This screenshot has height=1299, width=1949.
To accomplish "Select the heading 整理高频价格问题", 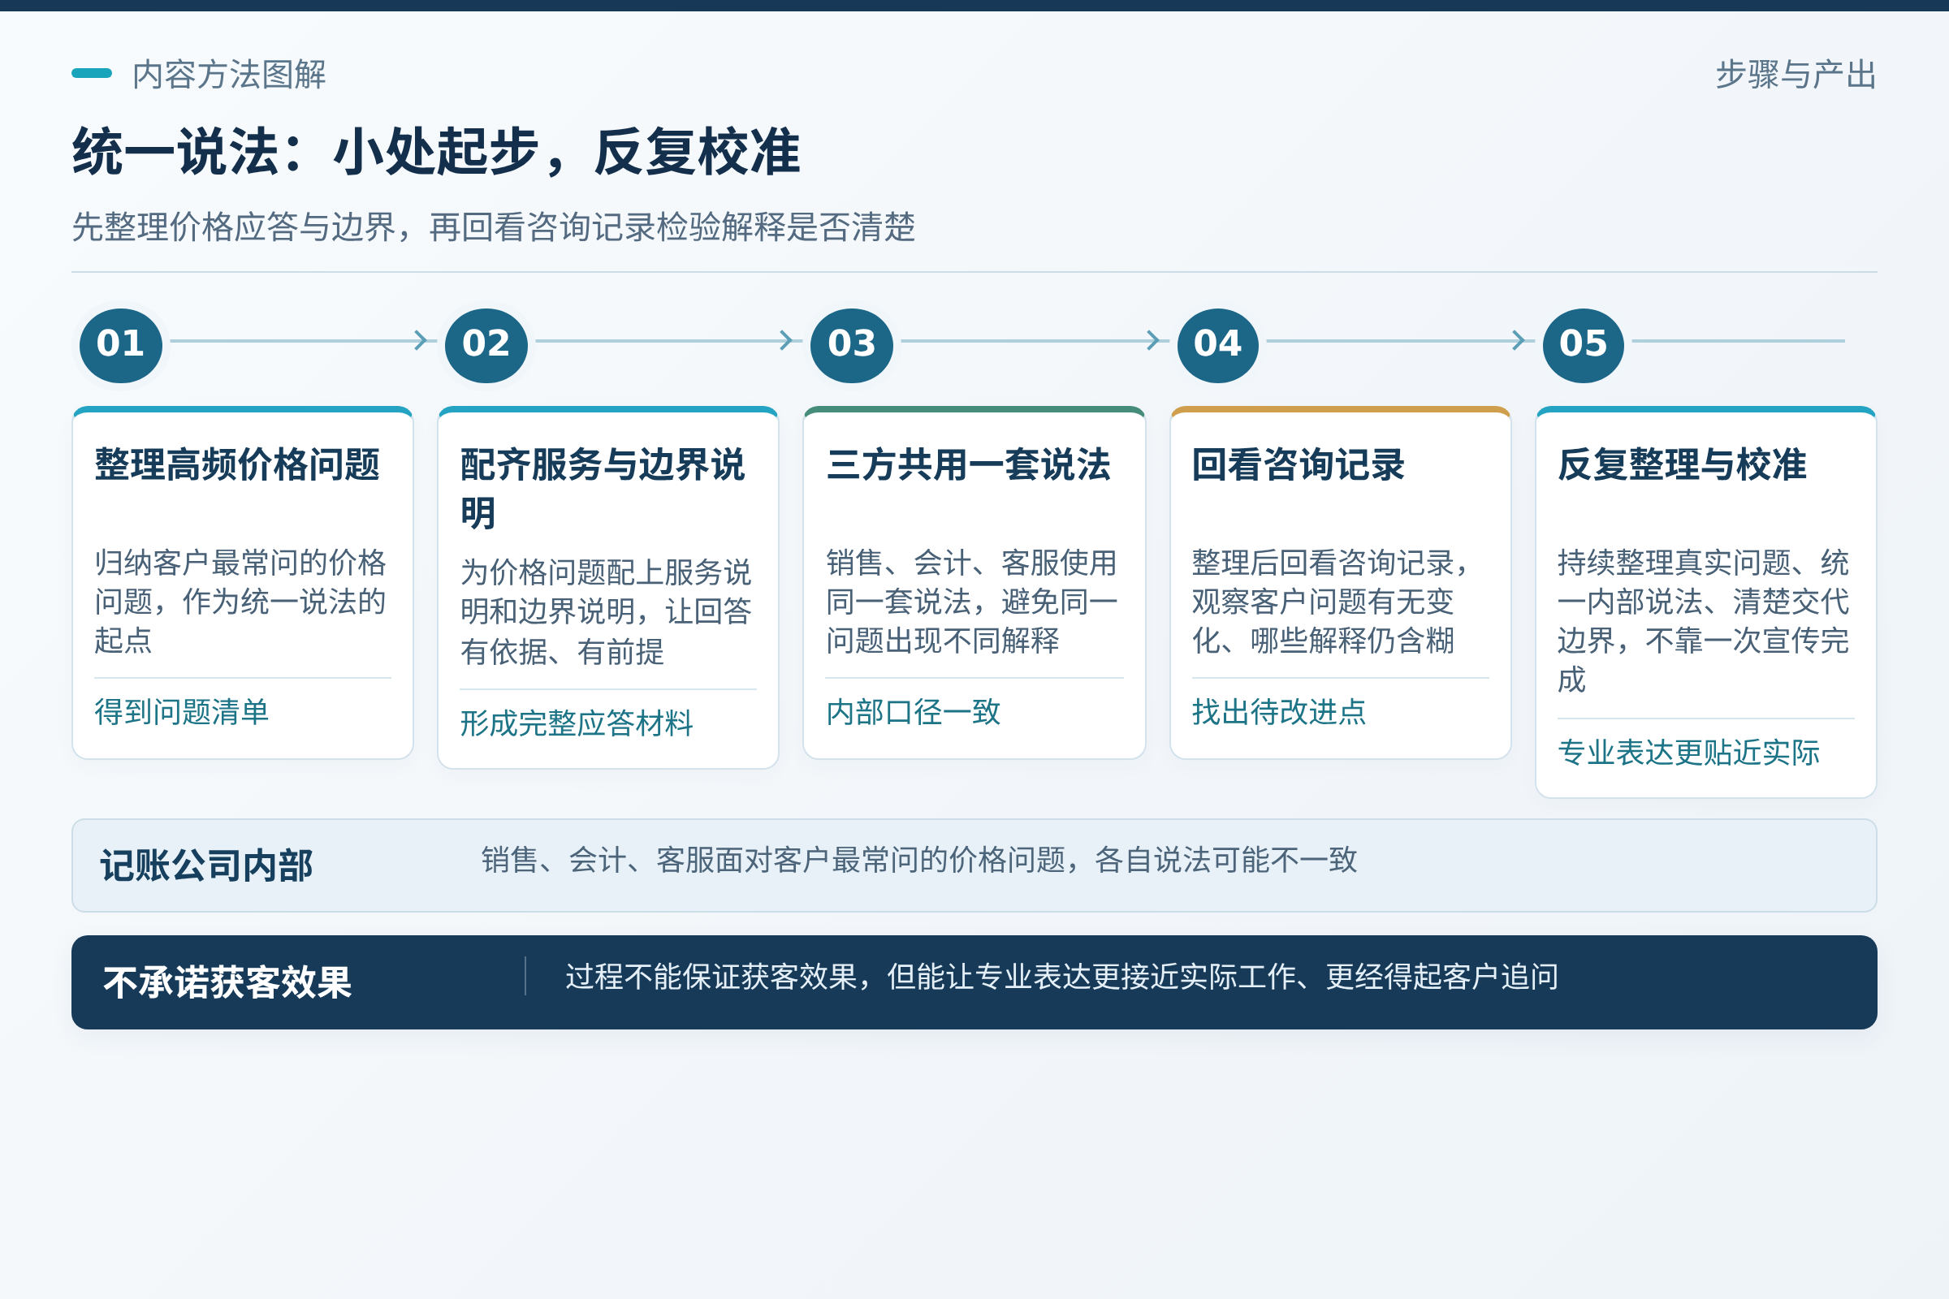I will (x=238, y=464).
